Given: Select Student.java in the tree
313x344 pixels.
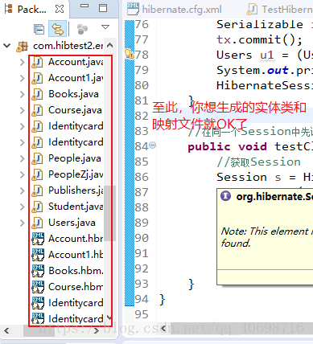Looking at the screenshot, I should (76, 207).
